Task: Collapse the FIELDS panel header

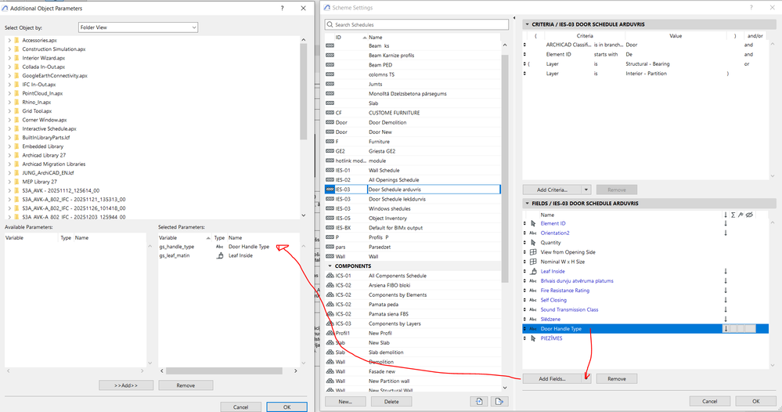Action: (527, 204)
